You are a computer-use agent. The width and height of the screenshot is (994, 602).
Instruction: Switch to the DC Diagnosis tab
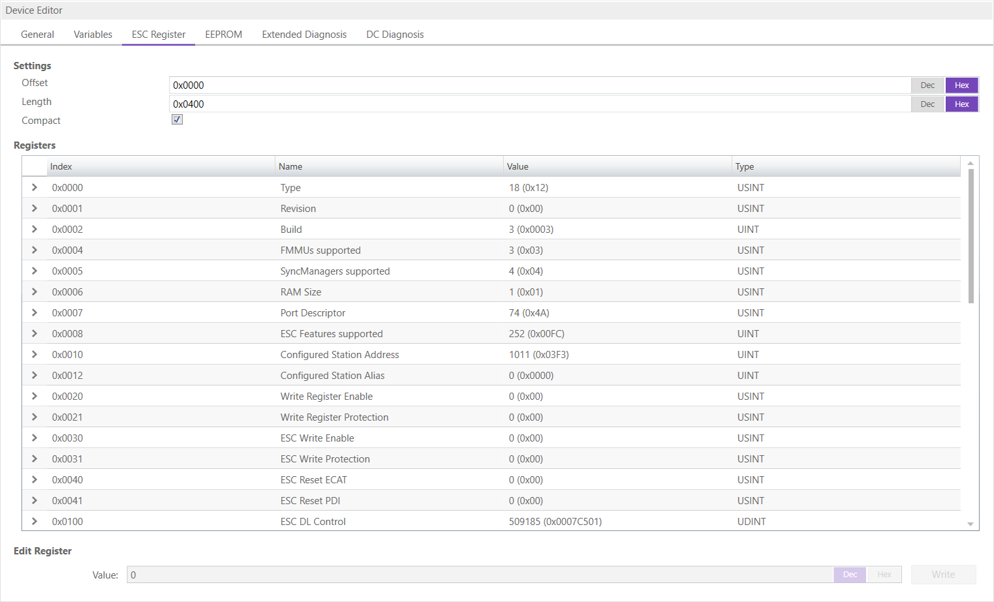(395, 35)
